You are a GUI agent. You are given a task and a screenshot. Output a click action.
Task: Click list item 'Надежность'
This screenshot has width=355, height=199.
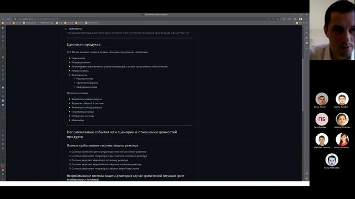point(78,58)
